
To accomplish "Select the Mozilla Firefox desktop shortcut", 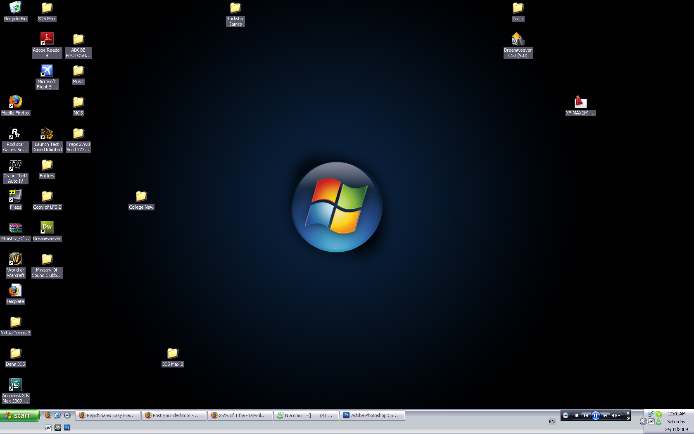I will [x=15, y=105].
